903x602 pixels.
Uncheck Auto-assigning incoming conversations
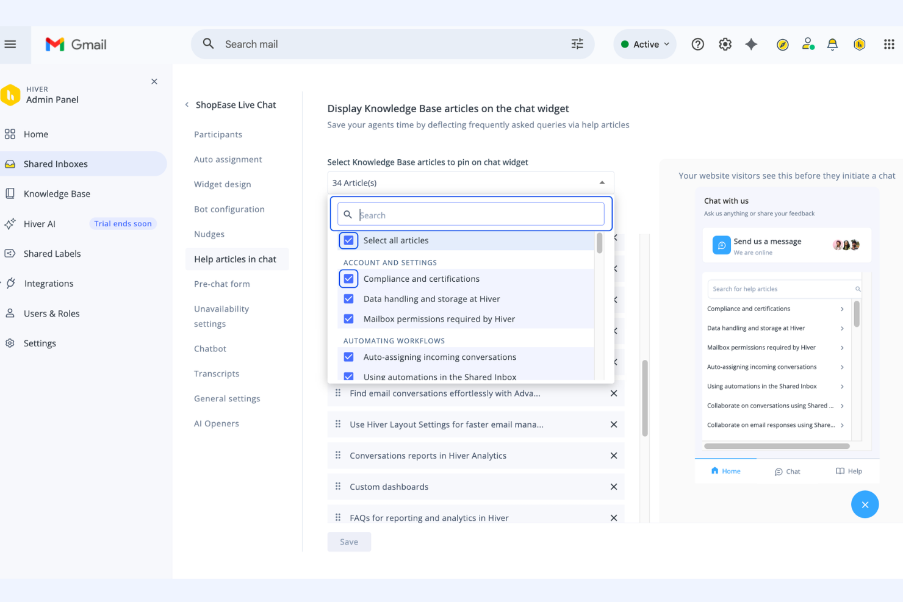coord(348,357)
